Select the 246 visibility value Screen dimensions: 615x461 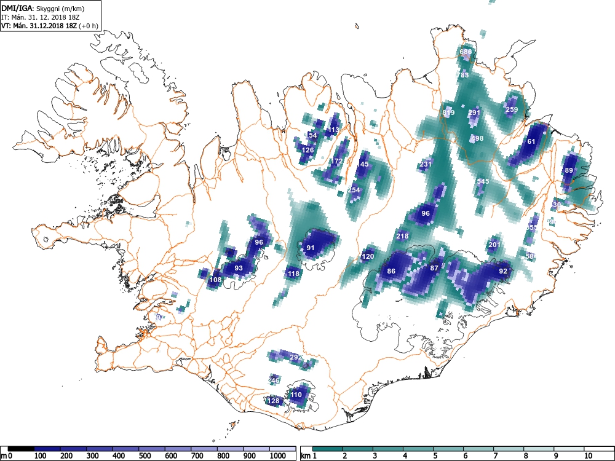click(274, 380)
